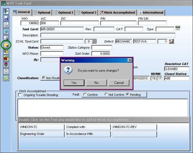Click Resolution CAT field showing CLEANED
Screen dimensions: 193x153
coord(177,69)
